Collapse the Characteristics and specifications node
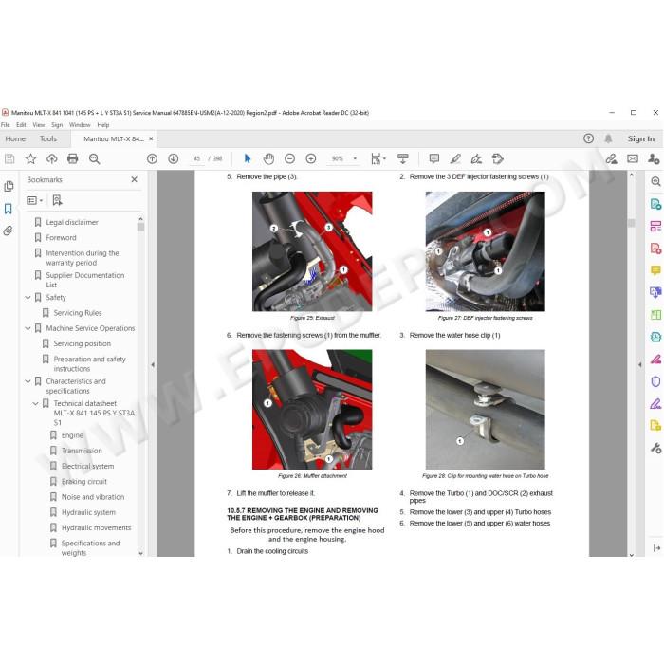Viewport: 664px width, 664px height. [28, 381]
